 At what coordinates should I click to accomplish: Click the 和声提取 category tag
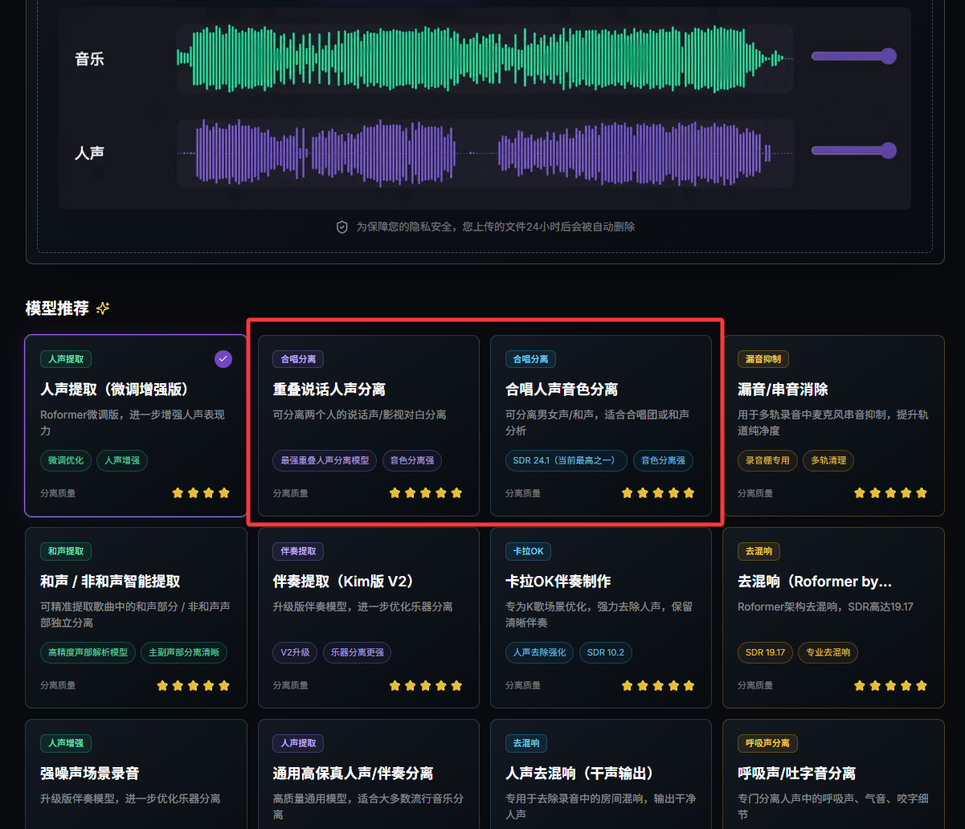coord(66,551)
